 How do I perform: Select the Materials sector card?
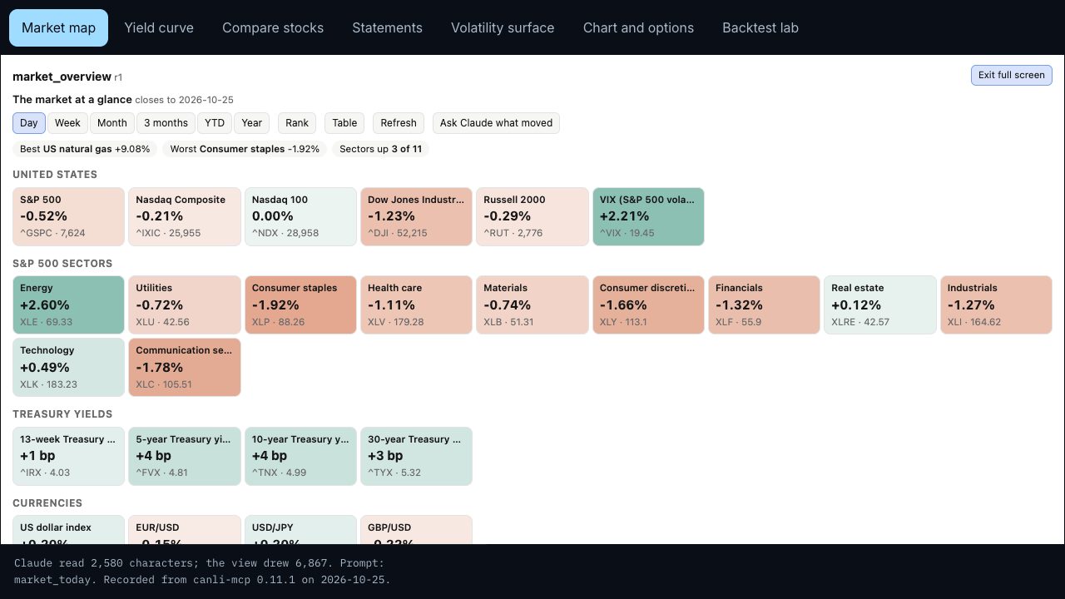tap(532, 305)
